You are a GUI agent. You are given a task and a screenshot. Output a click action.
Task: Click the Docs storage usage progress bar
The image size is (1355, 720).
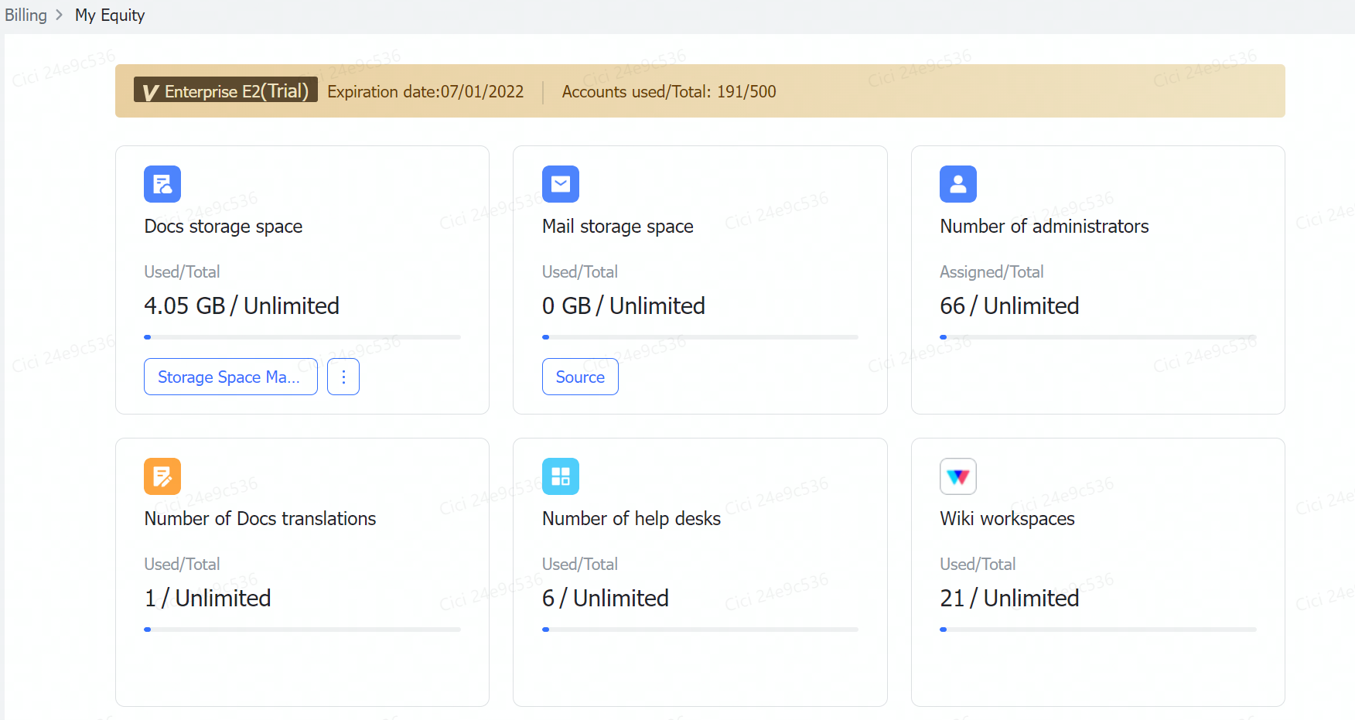(302, 337)
